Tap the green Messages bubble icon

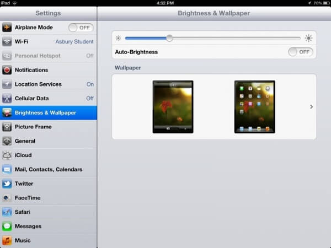(x=7, y=227)
